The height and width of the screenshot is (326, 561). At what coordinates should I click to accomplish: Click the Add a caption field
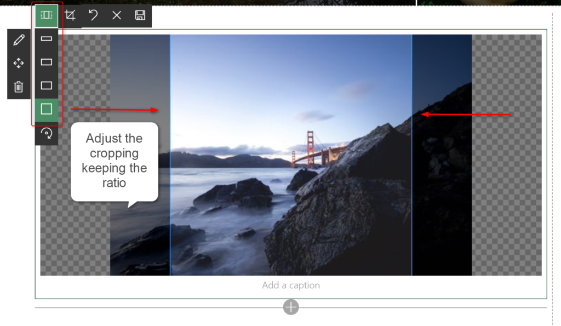click(x=291, y=285)
